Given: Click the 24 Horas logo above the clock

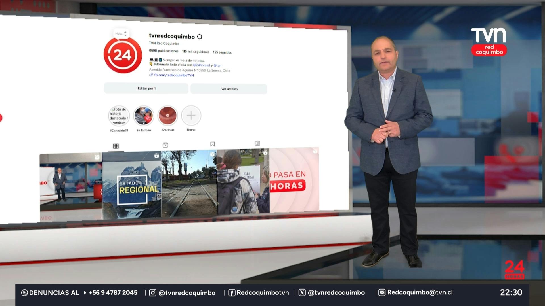Looking at the screenshot, I should 515,269.
